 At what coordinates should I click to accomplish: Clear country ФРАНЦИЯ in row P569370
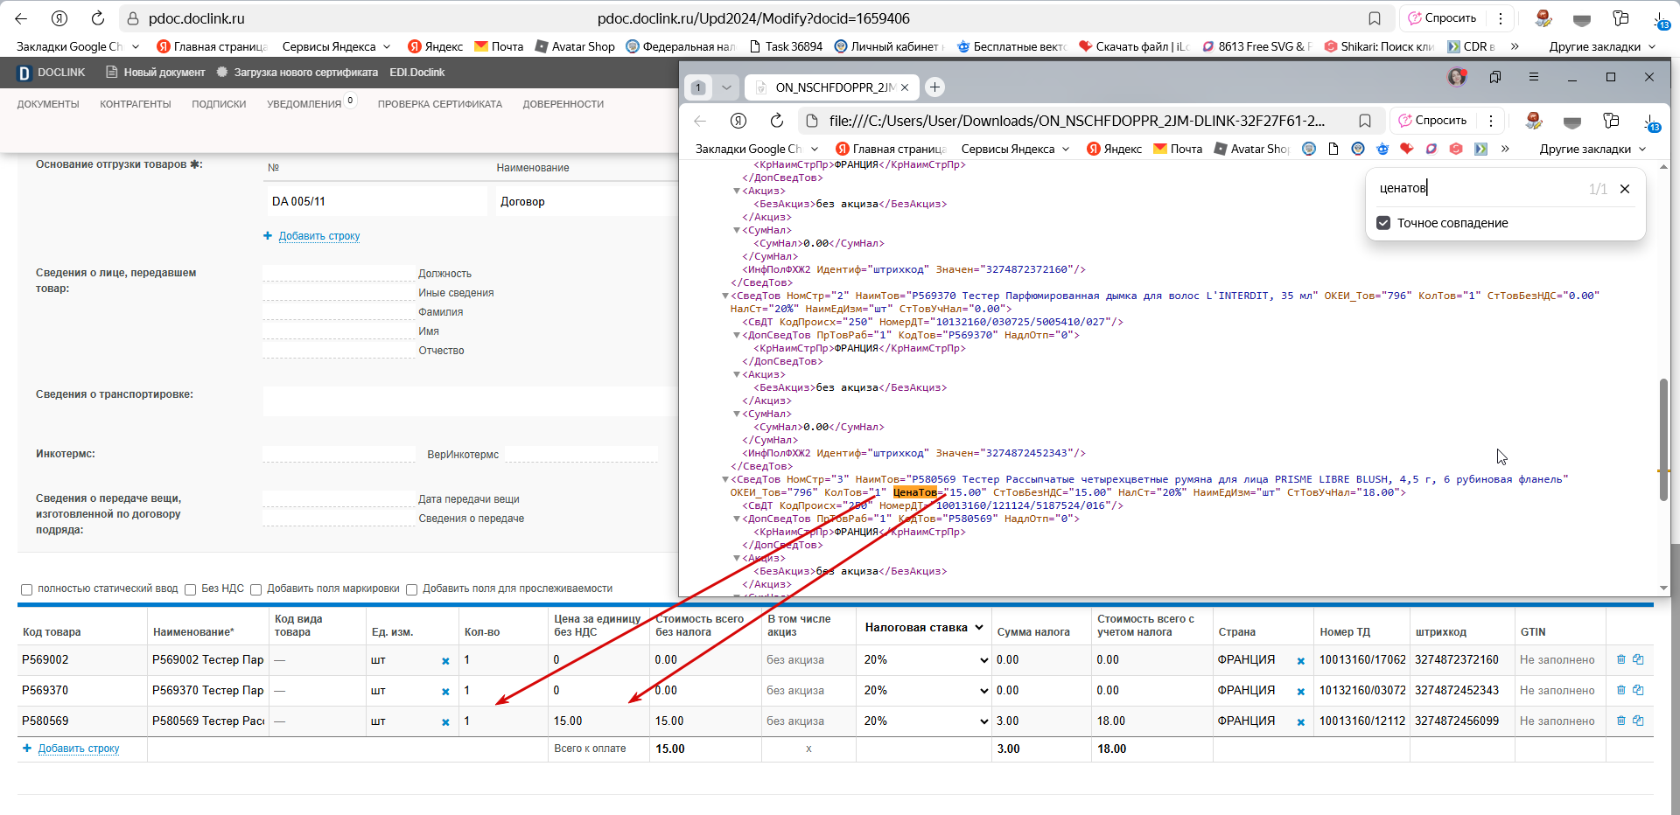pyautogui.click(x=1300, y=692)
